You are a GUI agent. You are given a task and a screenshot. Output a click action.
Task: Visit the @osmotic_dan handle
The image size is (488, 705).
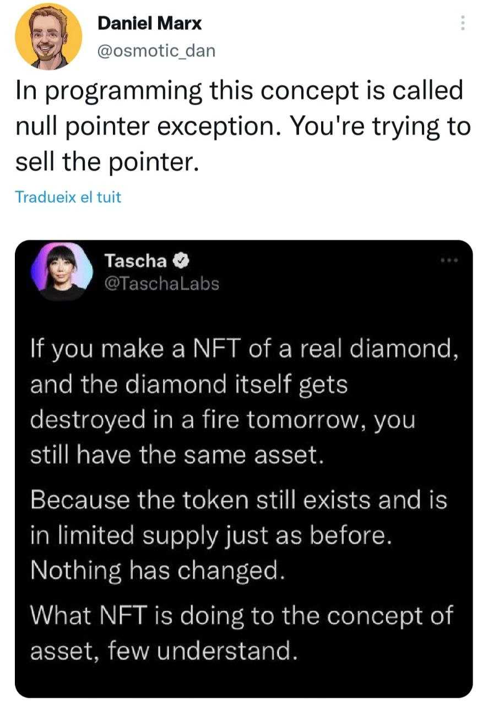156,51
